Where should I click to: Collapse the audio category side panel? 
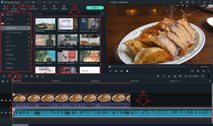click(32, 42)
